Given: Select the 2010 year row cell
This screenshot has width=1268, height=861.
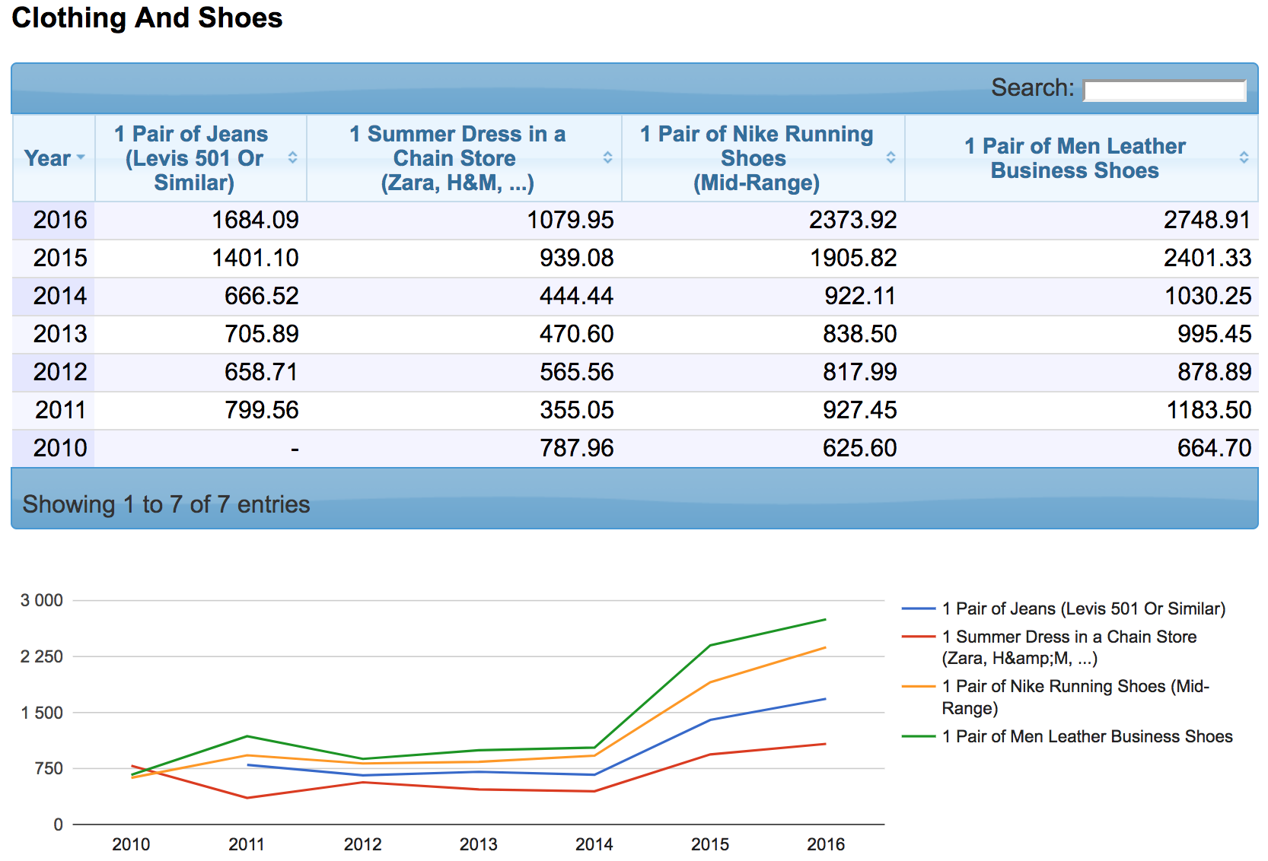Looking at the screenshot, I should pos(60,448).
